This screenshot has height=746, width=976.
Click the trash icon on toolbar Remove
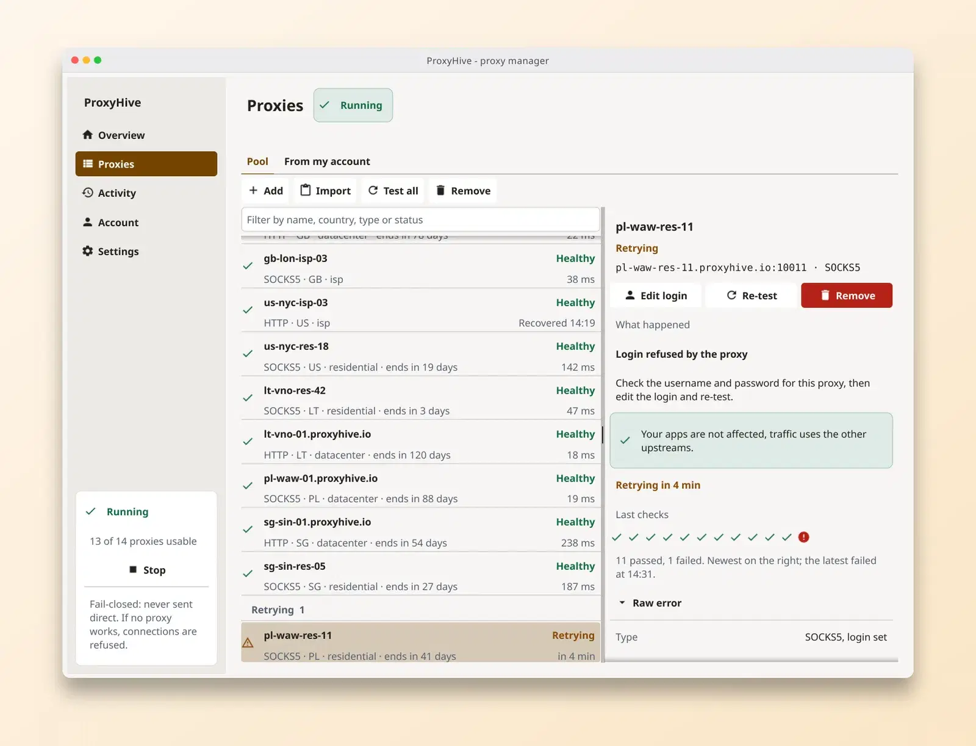click(440, 191)
